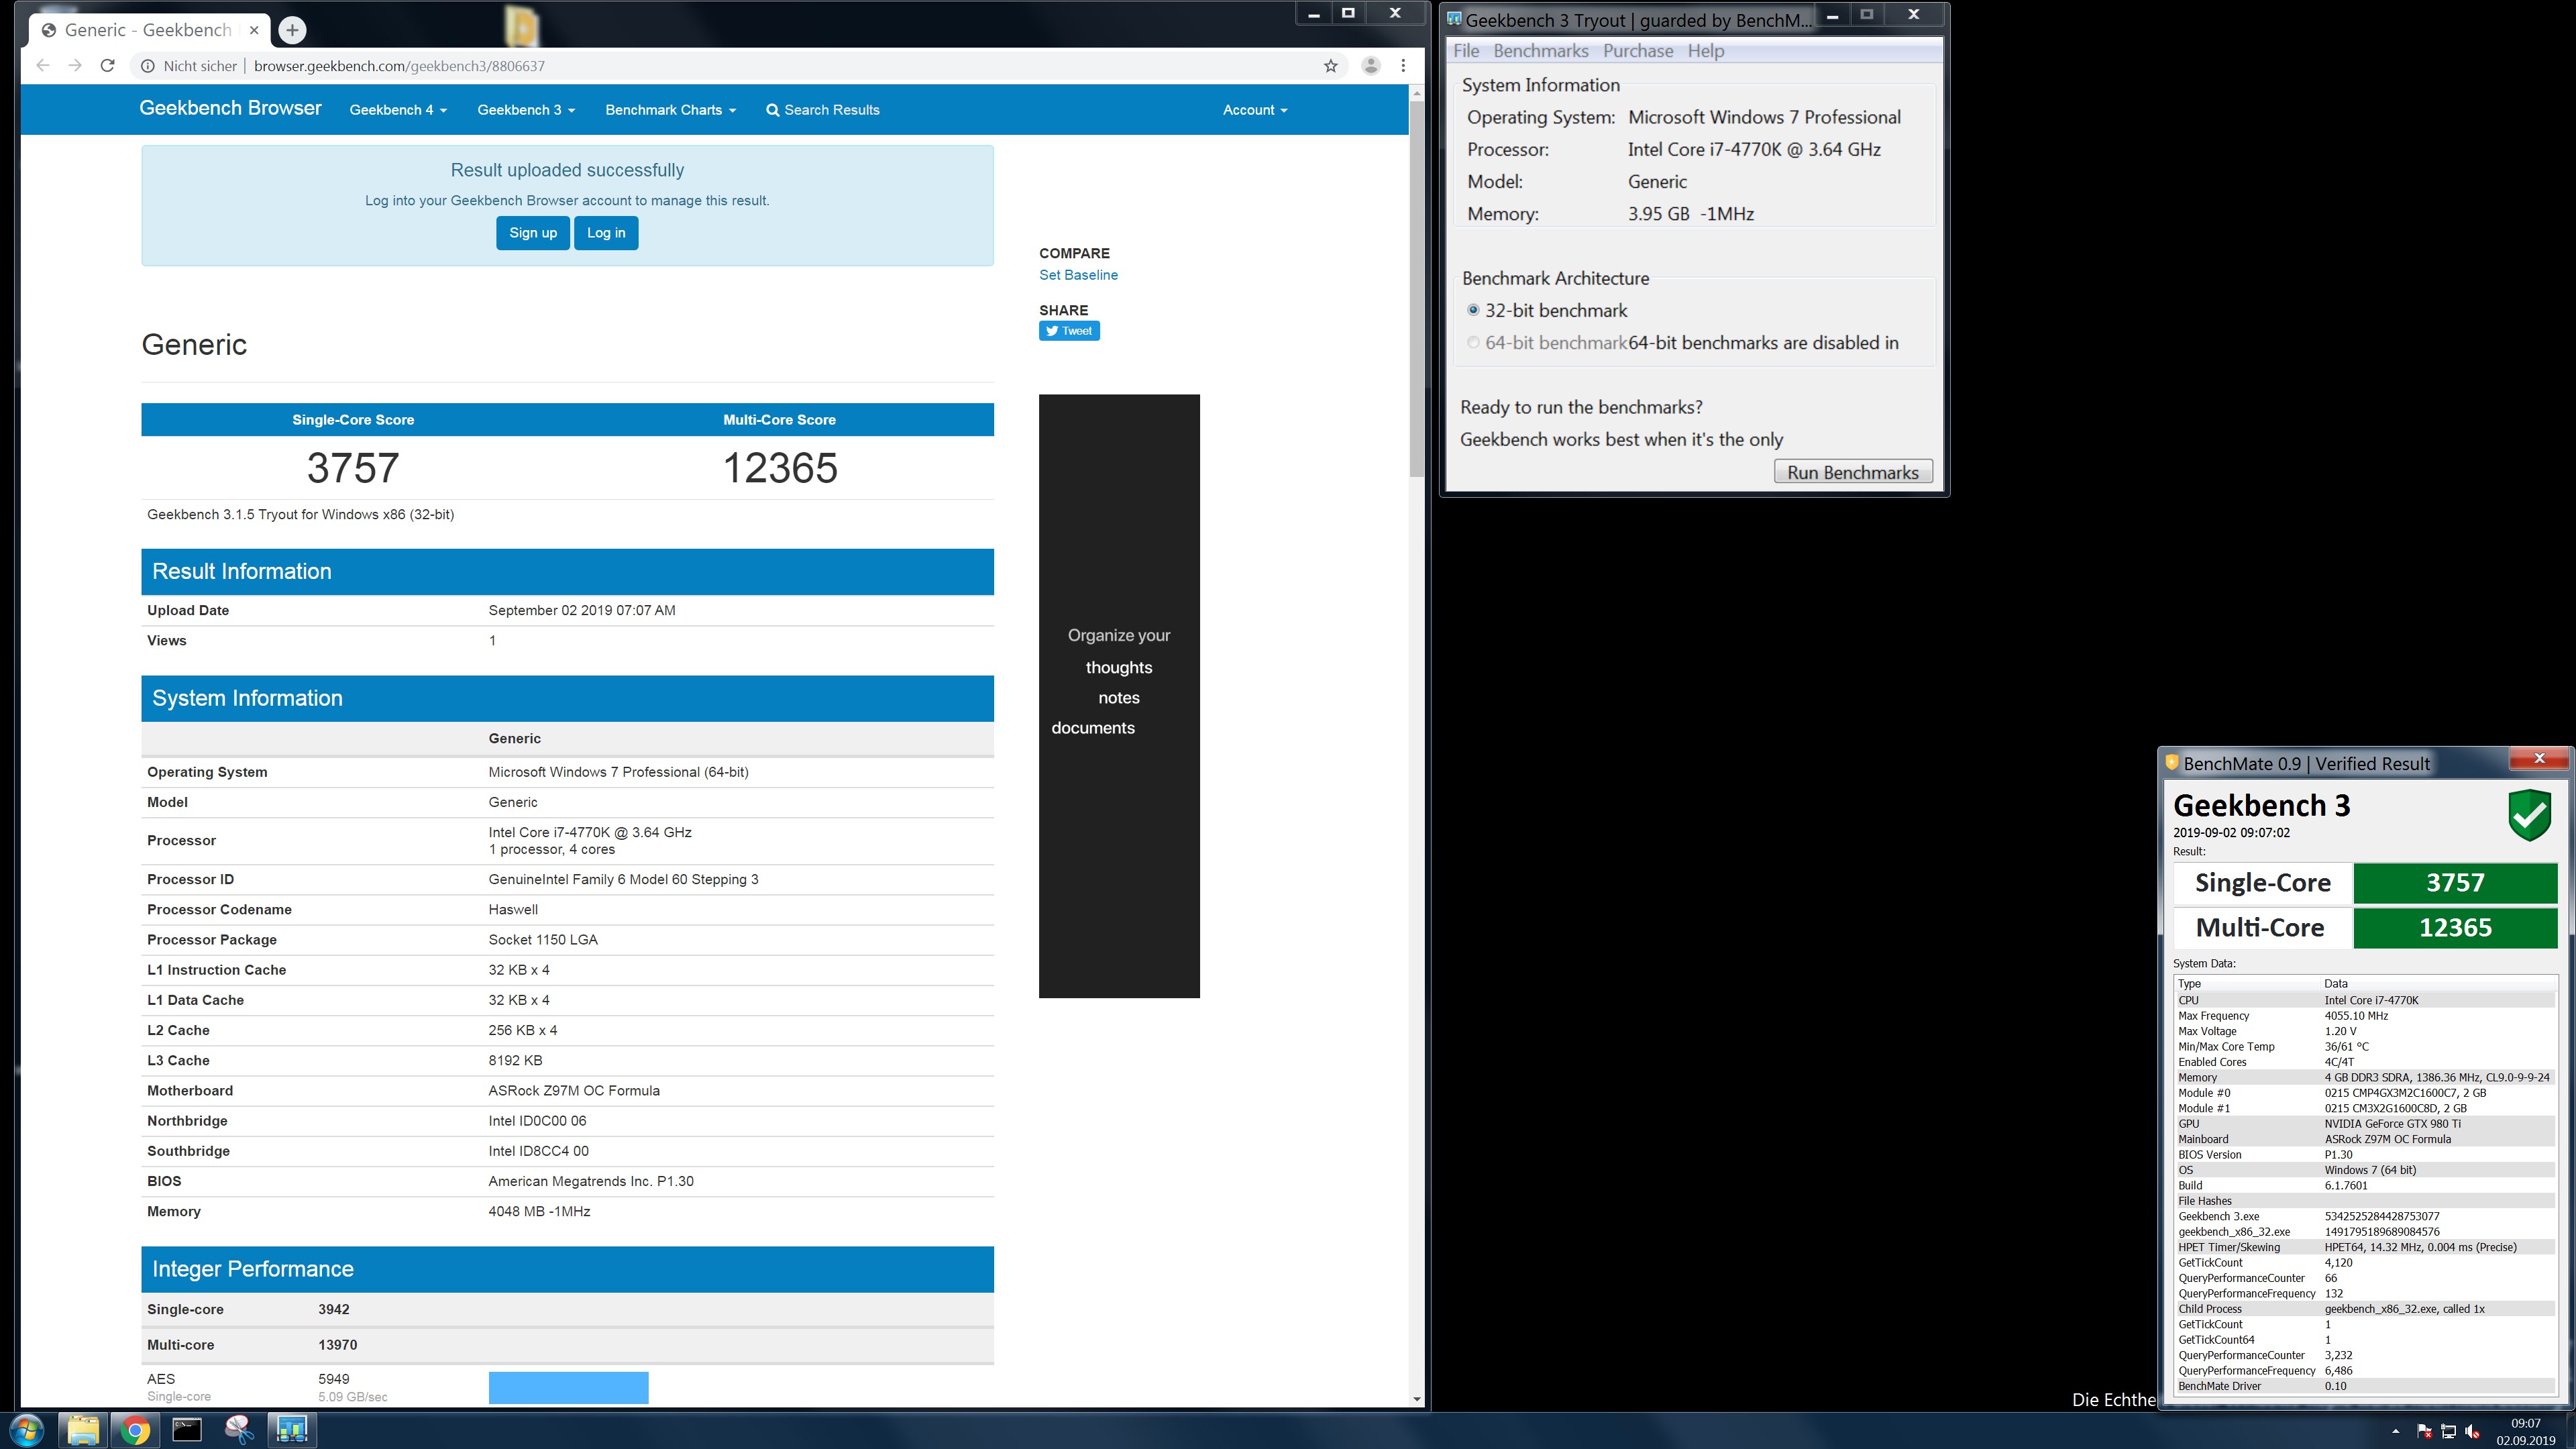Screen dimensions: 2576x1449
Task: Select 32-bit benchmark radio button
Action: (x=1473, y=310)
